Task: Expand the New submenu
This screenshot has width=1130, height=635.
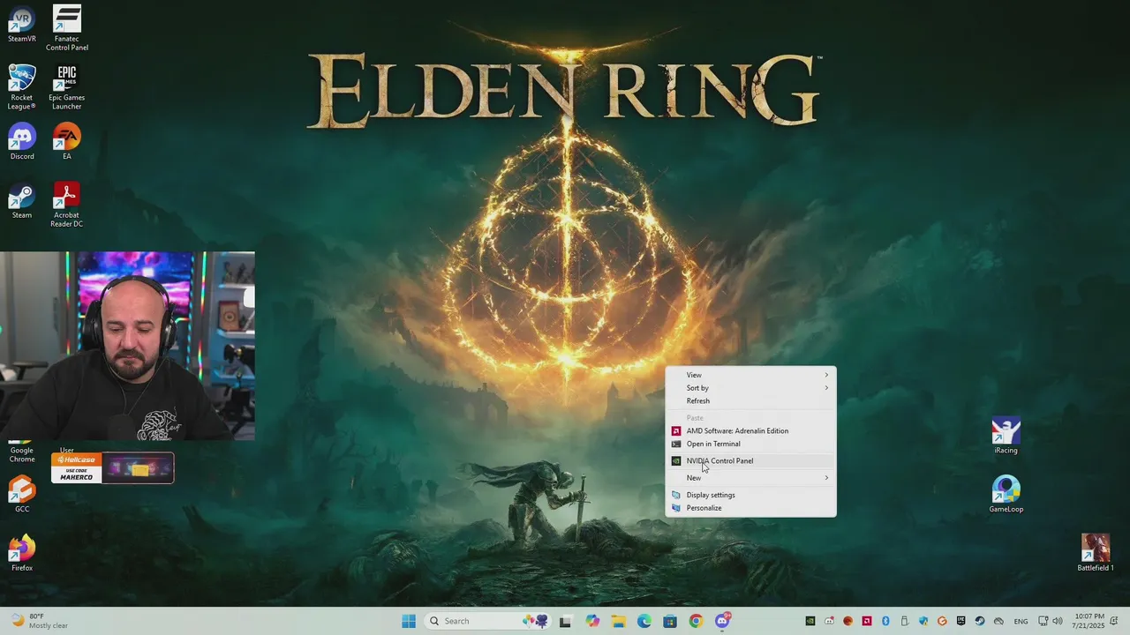Action: pos(750,478)
